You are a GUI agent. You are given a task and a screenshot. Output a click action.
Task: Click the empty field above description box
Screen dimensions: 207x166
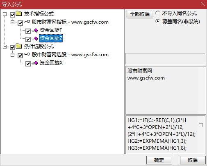[165, 59]
